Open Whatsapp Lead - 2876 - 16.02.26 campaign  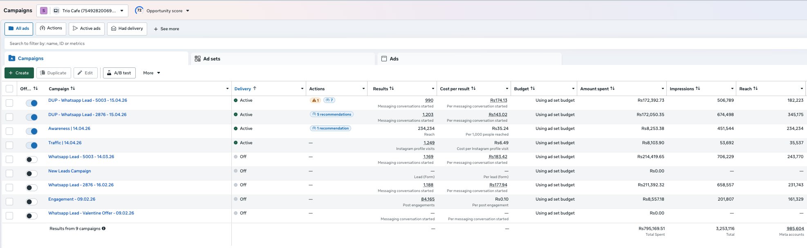click(81, 185)
